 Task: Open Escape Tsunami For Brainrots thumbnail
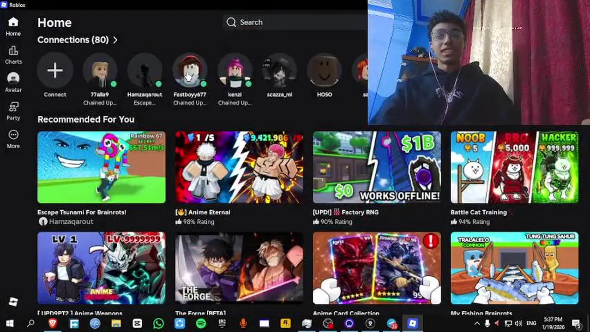pyautogui.click(x=102, y=167)
